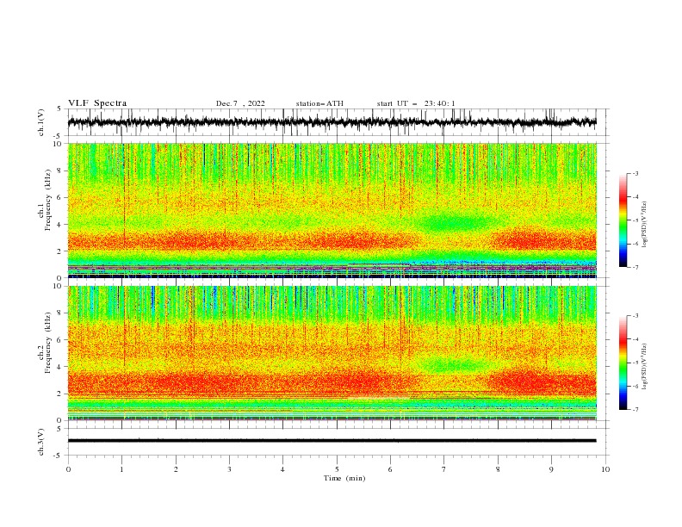Click the "ch.1 Frequency (kHz)" axis label

coord(45,200)
